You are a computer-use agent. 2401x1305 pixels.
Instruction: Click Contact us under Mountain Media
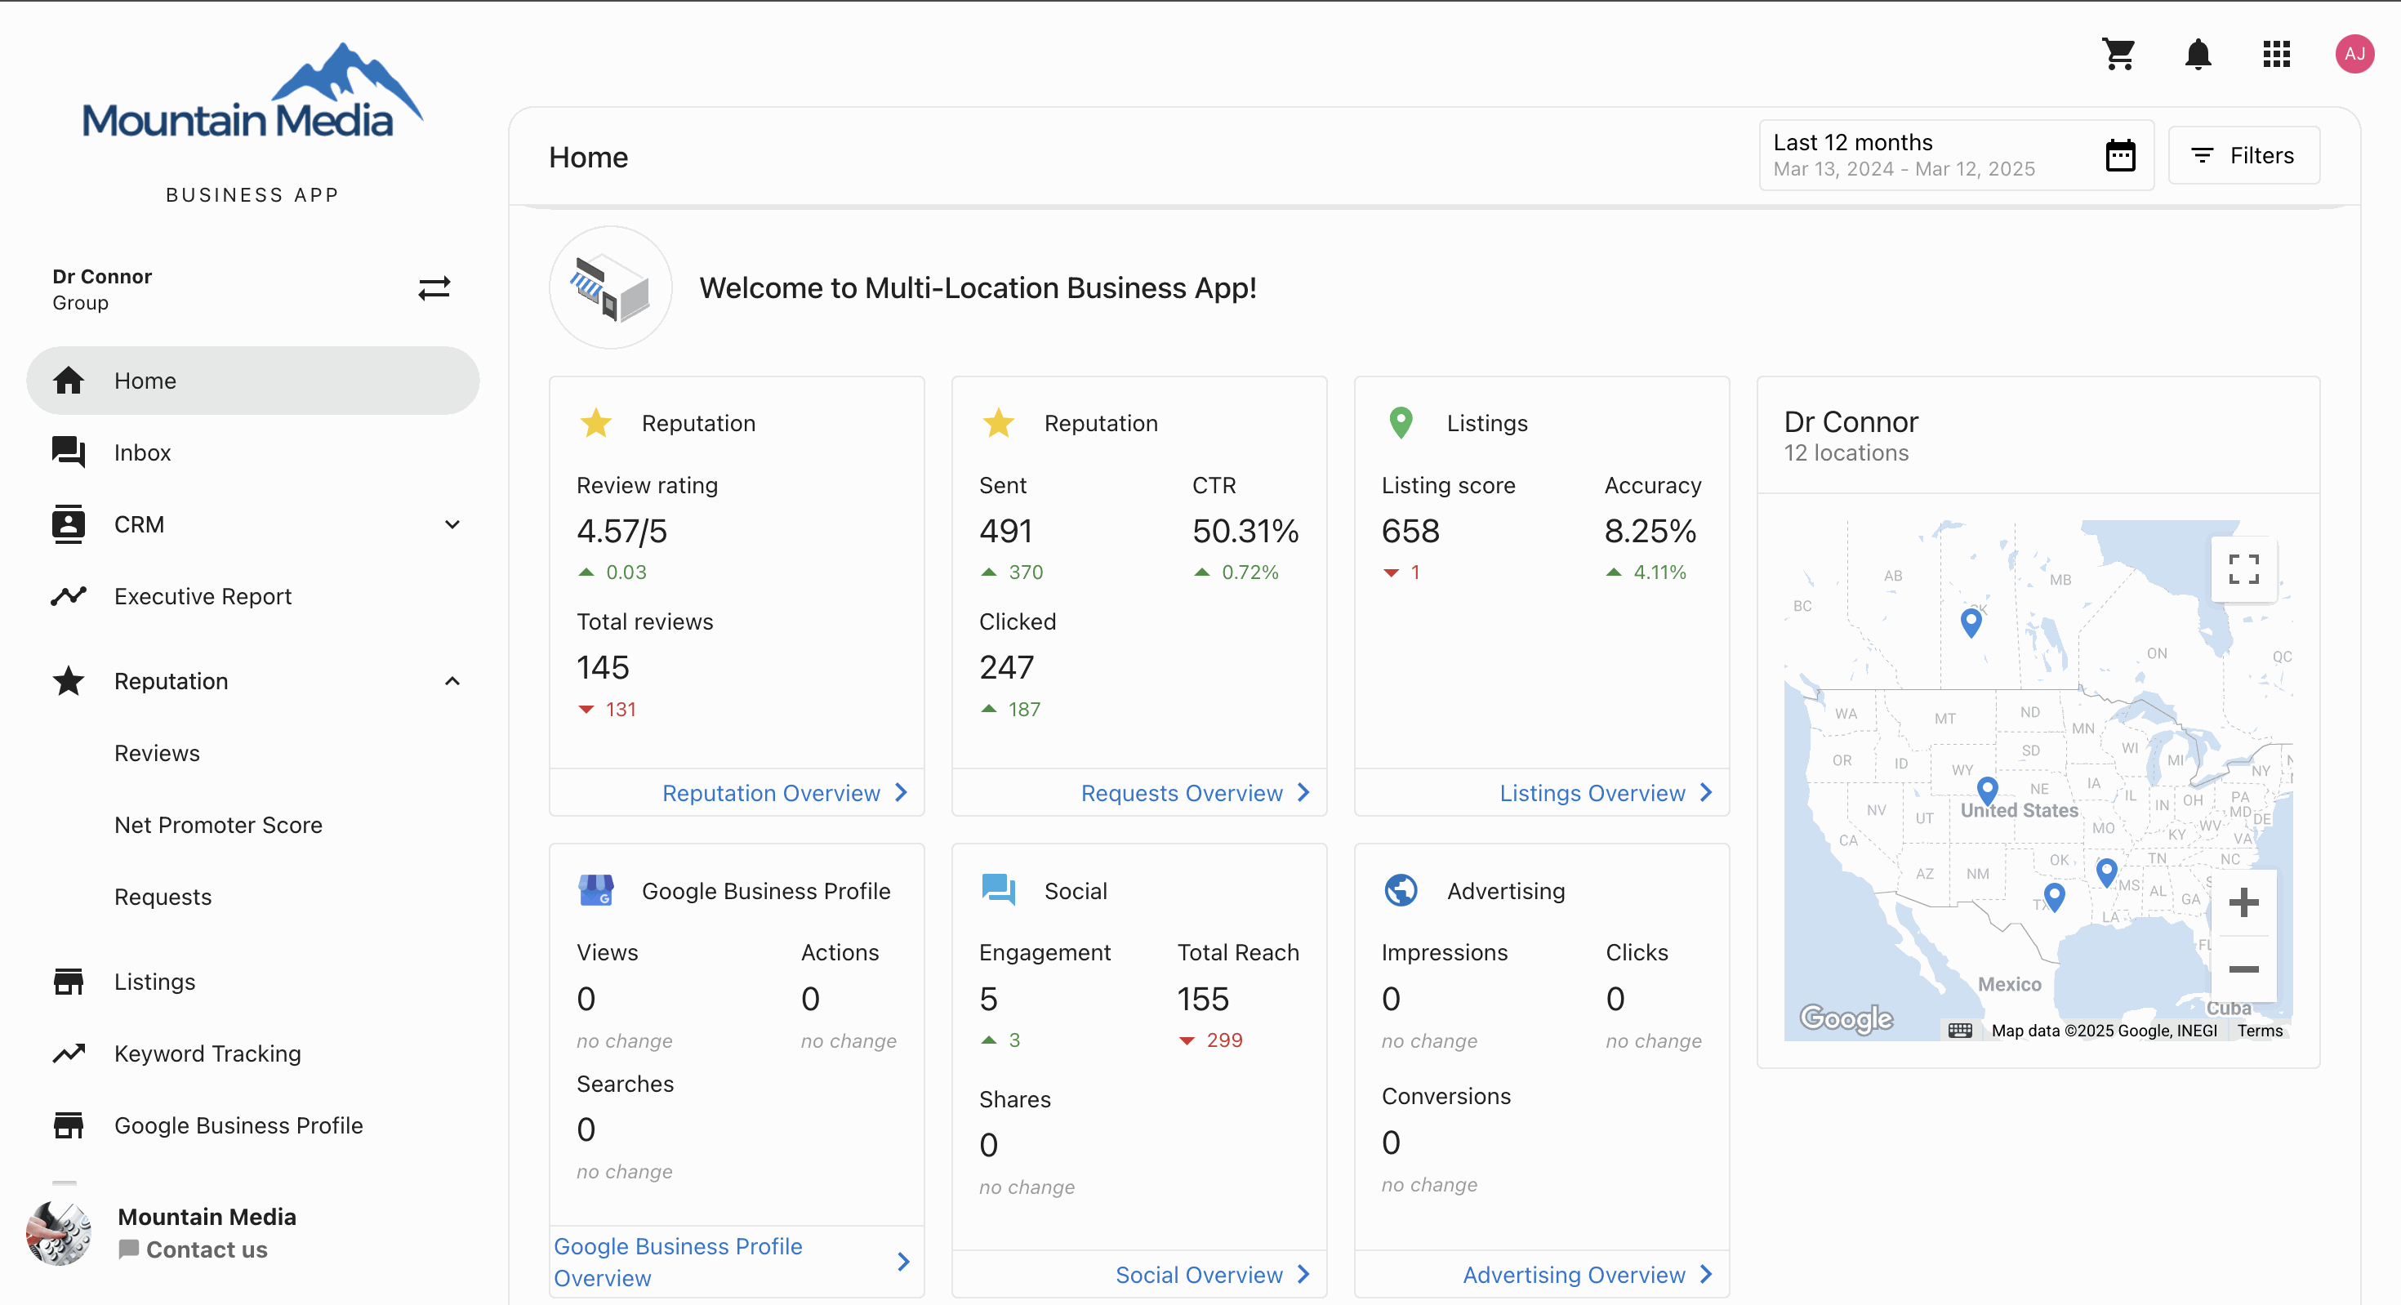(x=193, y=1249)
